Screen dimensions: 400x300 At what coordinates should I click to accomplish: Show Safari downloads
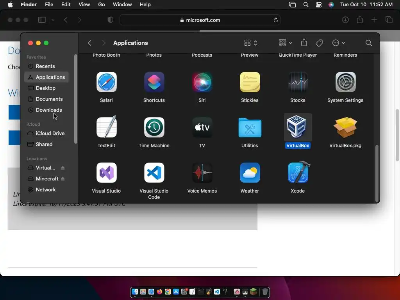[345, 20]
